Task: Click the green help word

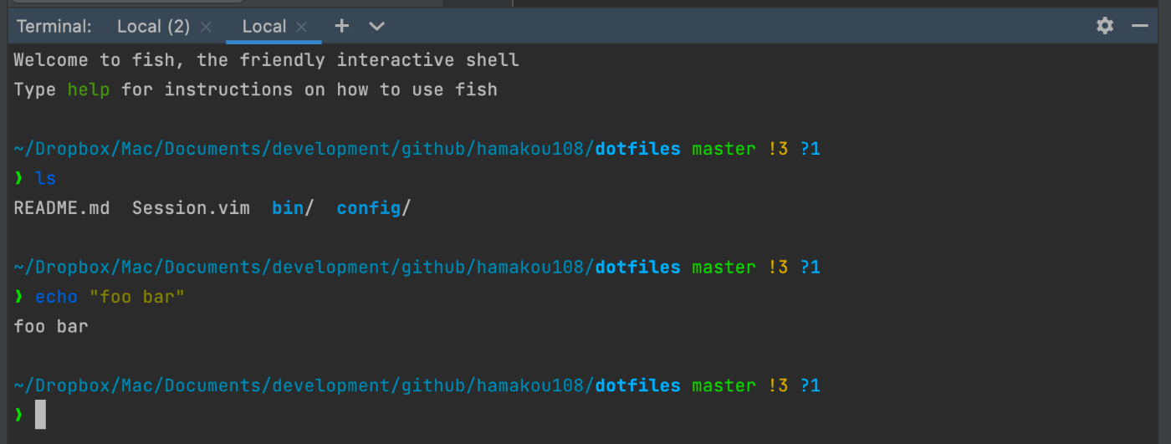Action: (89, 89)
